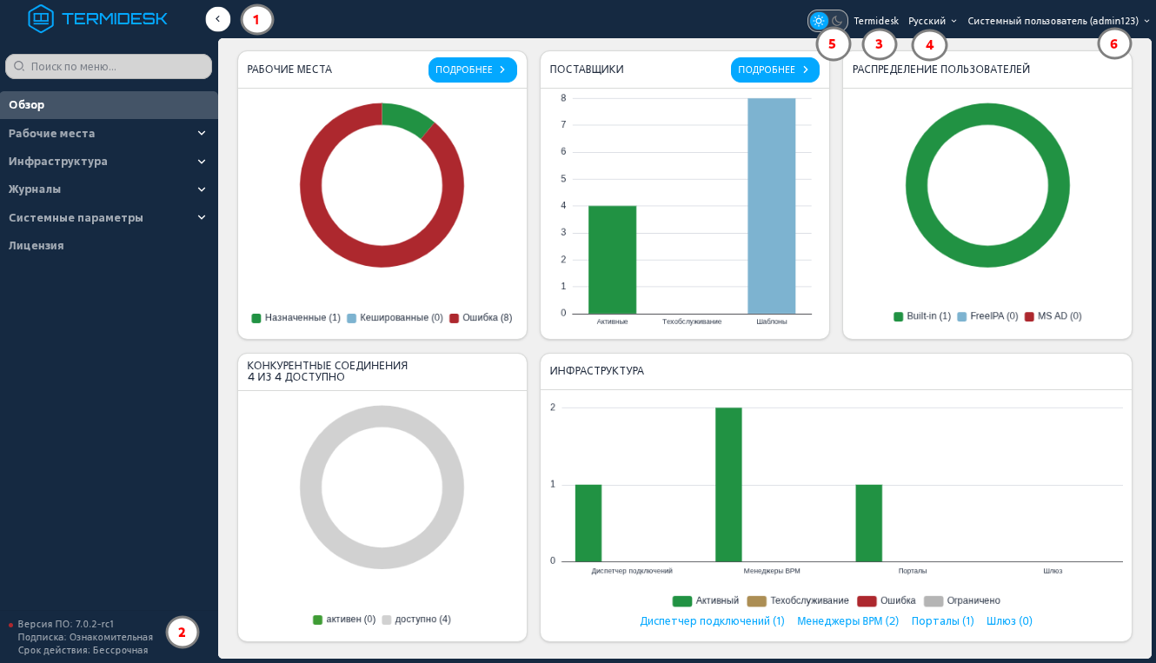
Task: Click the chevron arrow inside Поставщики Подробнее button
Action: [806, 70]
